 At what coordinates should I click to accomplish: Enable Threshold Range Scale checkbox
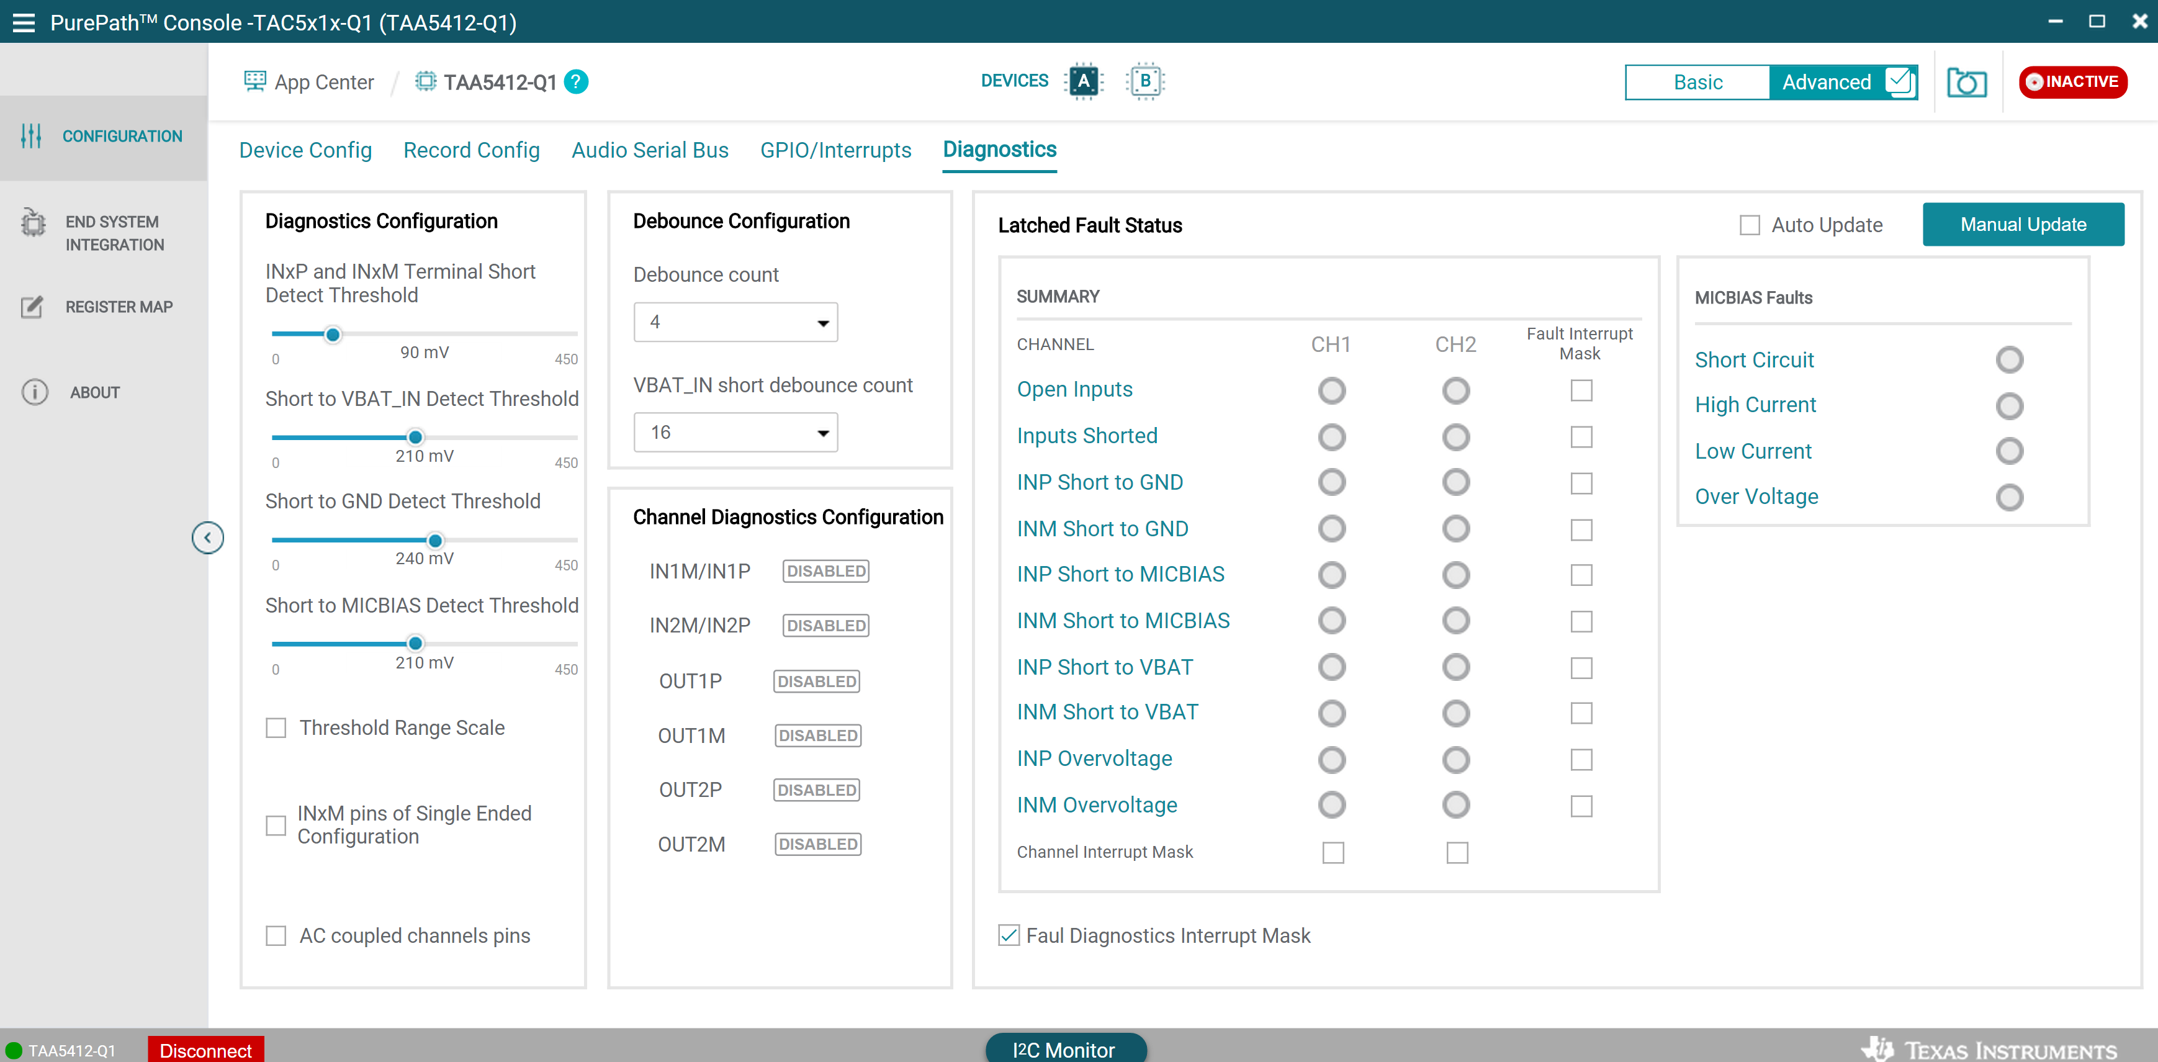[276, 728]
